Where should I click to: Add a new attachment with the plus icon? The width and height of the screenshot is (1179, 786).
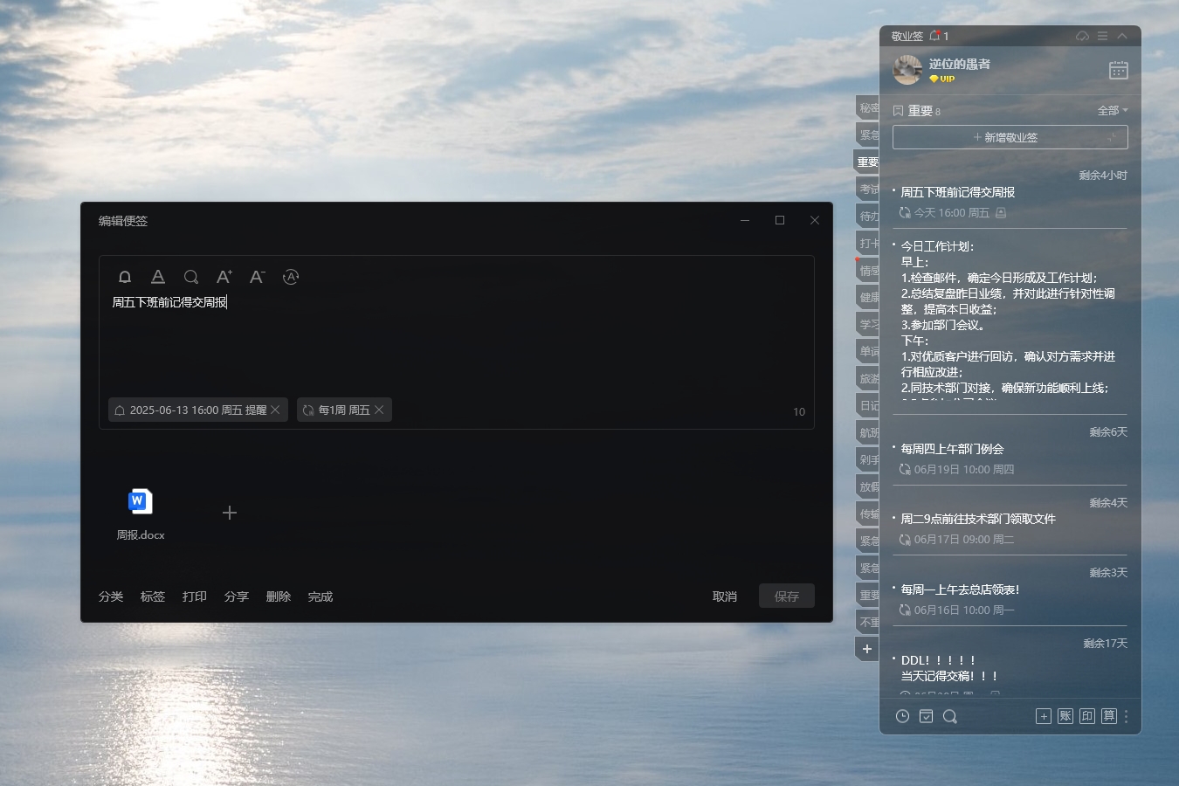tap(230, 513)
